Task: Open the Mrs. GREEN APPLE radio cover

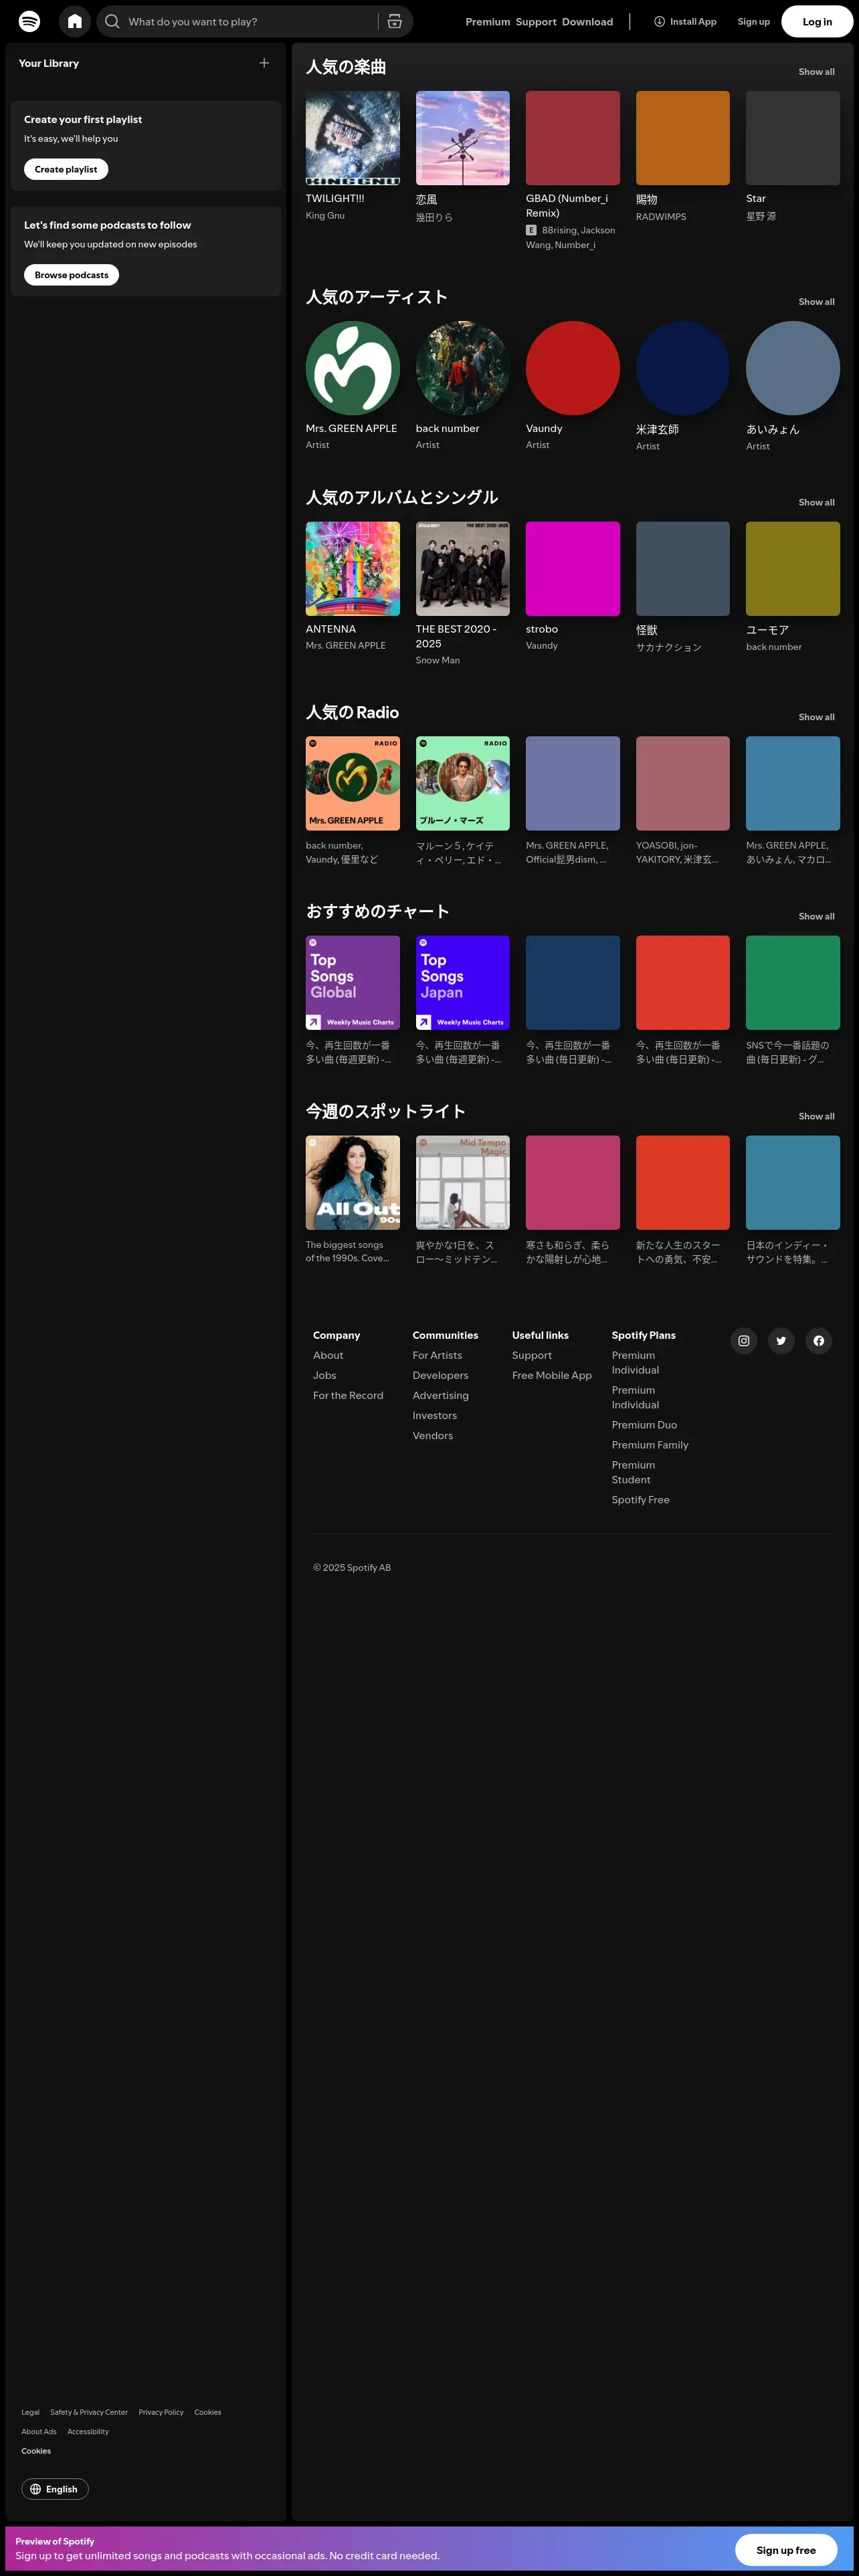Action: [353, 784]
